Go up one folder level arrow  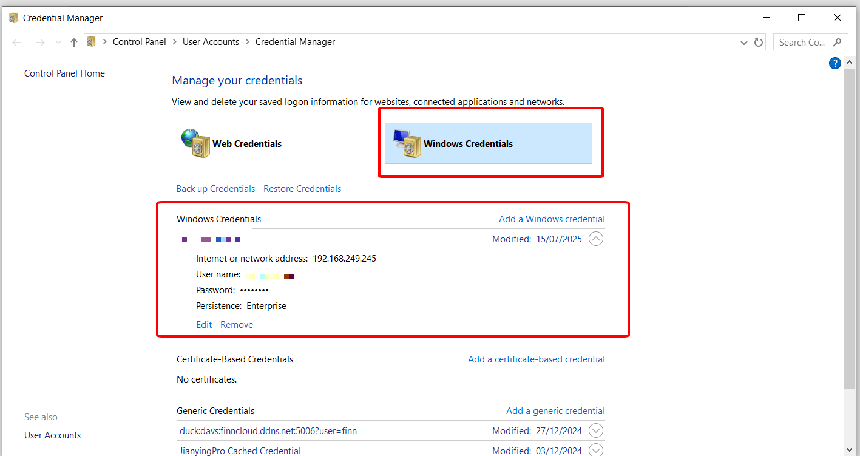click(74, 43)
